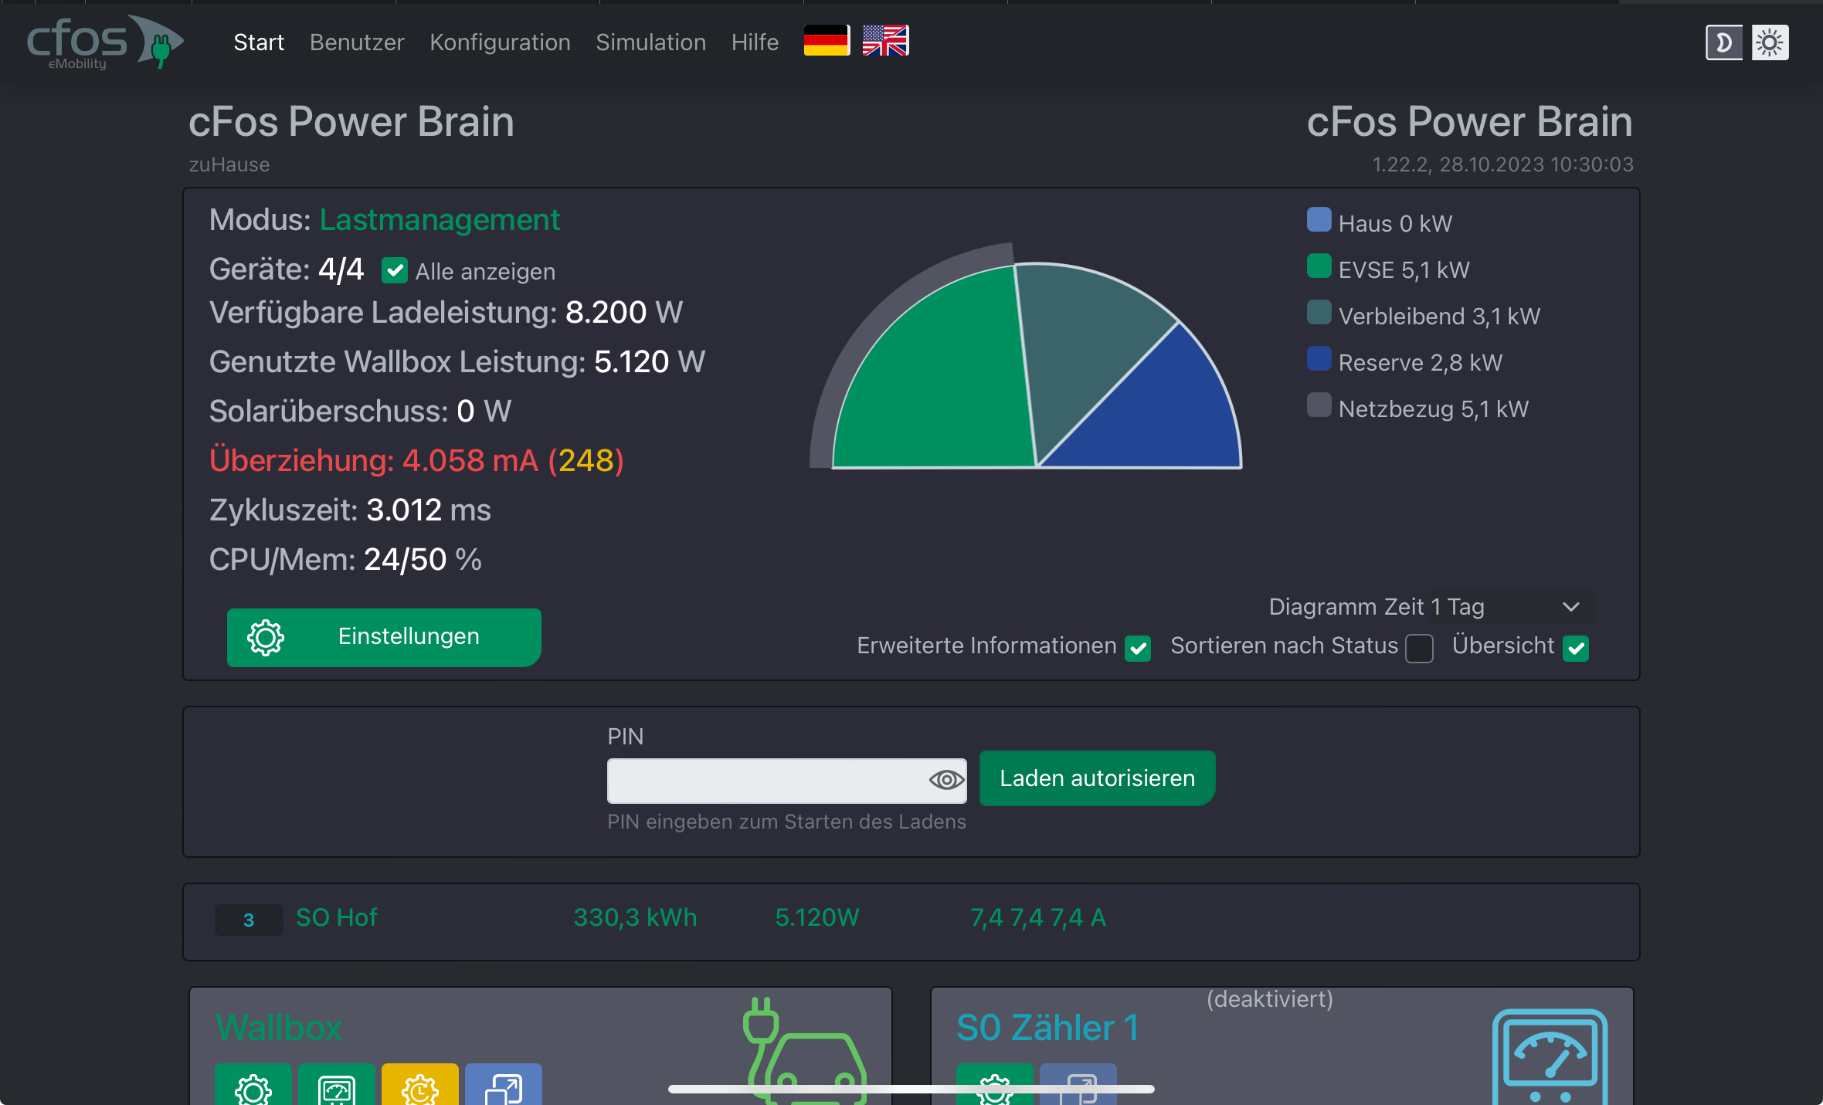Click the electric car charging icon

(x=803, y=1052)
